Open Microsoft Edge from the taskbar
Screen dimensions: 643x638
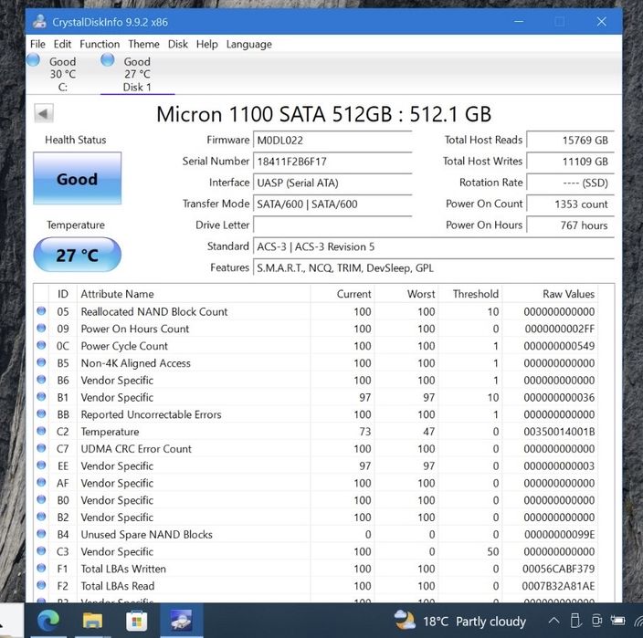[x=48, y=621]
